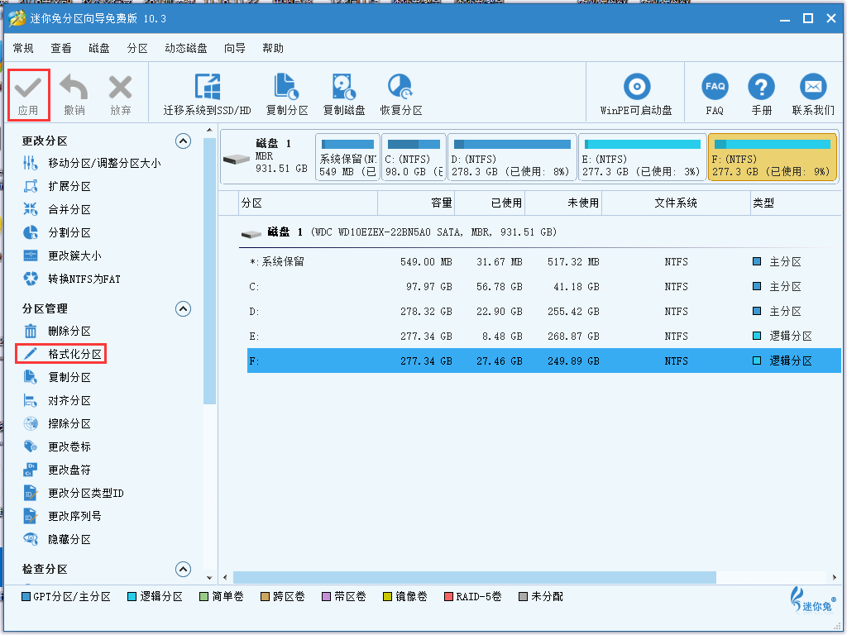This screenshot has height=635, width=847.
Task: Collapse the 检查分区 section
Action: coord(183,569)
